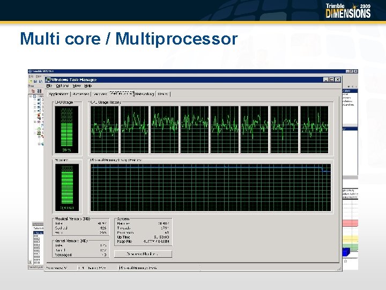Screen dimensions: 386x290
Task: Click the green band in background chart
Action: [x=350, y=247]
